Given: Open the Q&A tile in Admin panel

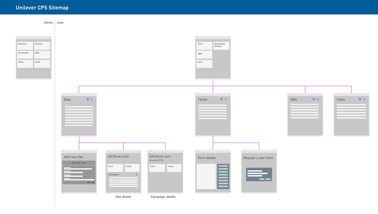Looking at the screenshot, I should [x=42, y=54].
